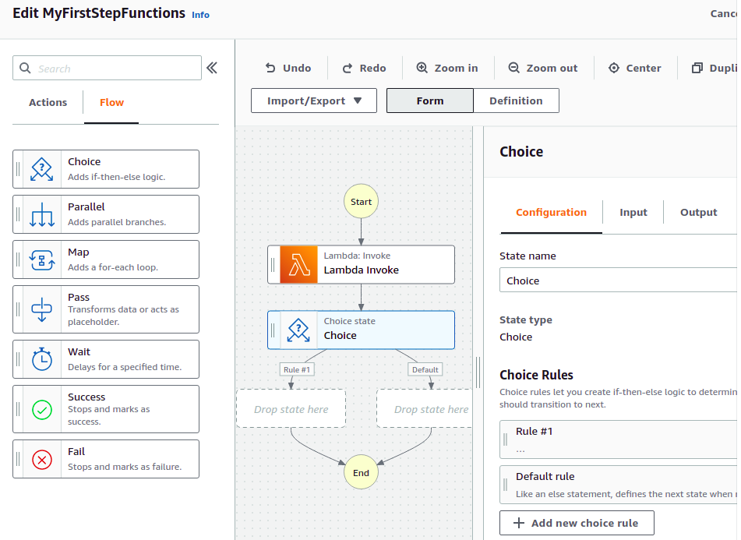This screenshot has height=540, width=741.
Task: Switch to Form view
Action: [x=430, y=101]
